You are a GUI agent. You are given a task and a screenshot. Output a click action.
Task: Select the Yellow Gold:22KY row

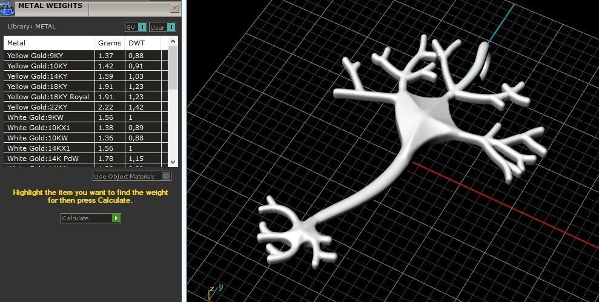point(85,107)
